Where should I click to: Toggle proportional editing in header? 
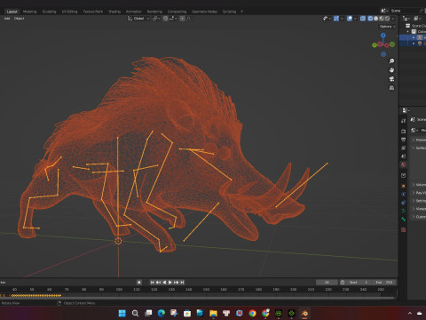pos(183,19)
